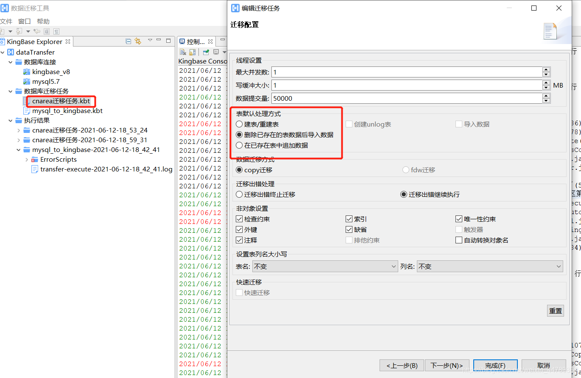
Task: Open transfer-execute-2021-06-12-18_42_41.log file
Action: [106, 169]
